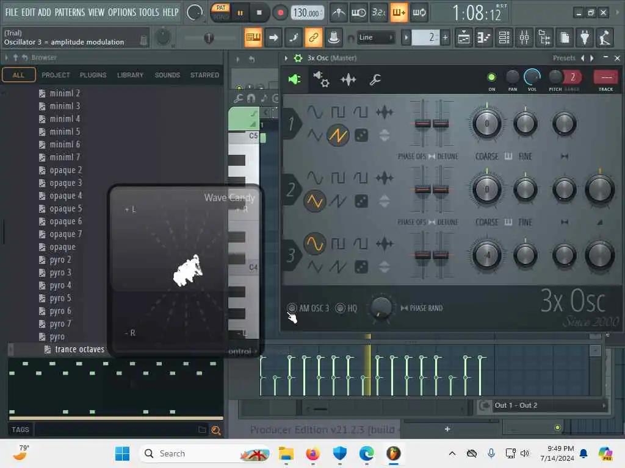Open piano roll menu arrow

[238, 59]
